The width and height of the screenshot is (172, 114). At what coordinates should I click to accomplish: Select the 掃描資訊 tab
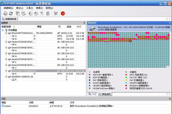[x=105, y=94]
